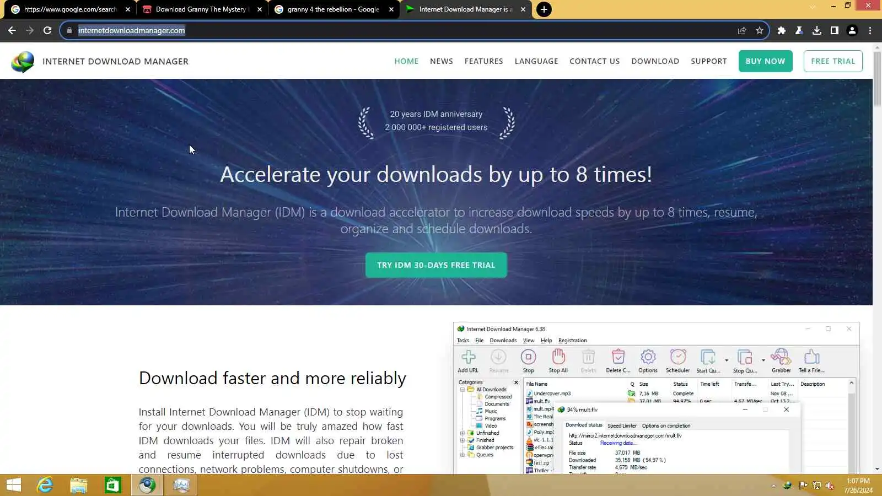
Task: Go to the HOME menu item
Action: click(406, 61)
